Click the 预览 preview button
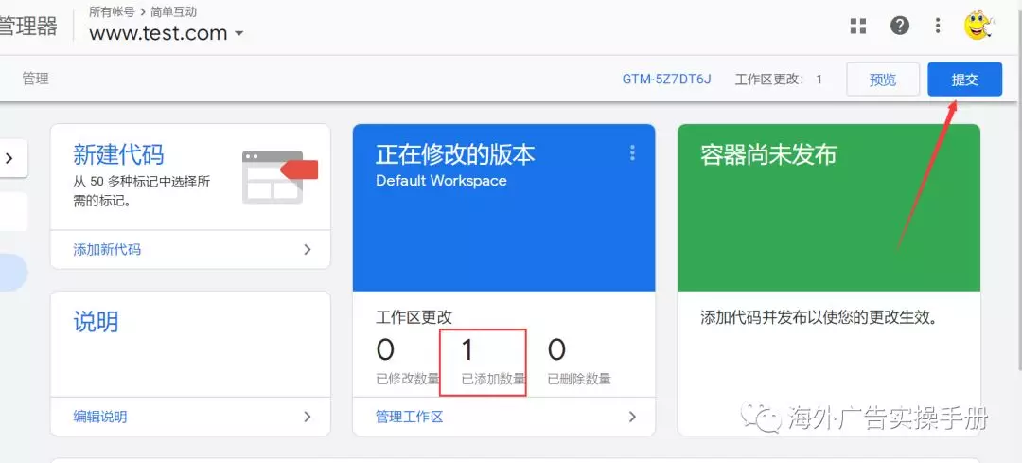The height and width of the screenshot is (463, 1022). [x=882, y=80]
